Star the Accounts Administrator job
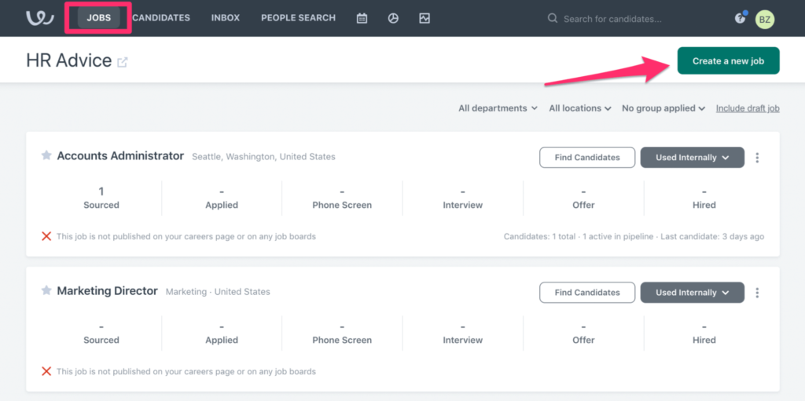The width and height of the screenshot is (805, 401). [x=46, y=155]
